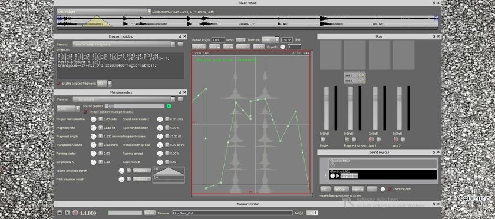Image resolution: width=495 pixels, height=219 pixels.
Task: Click the Add... sound source button
Action: tap(325, 189)
